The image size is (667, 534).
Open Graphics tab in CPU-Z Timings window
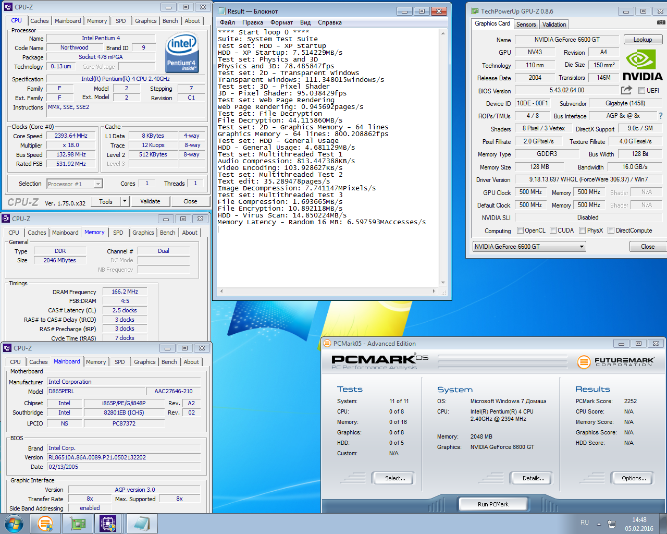click(143, 233)
